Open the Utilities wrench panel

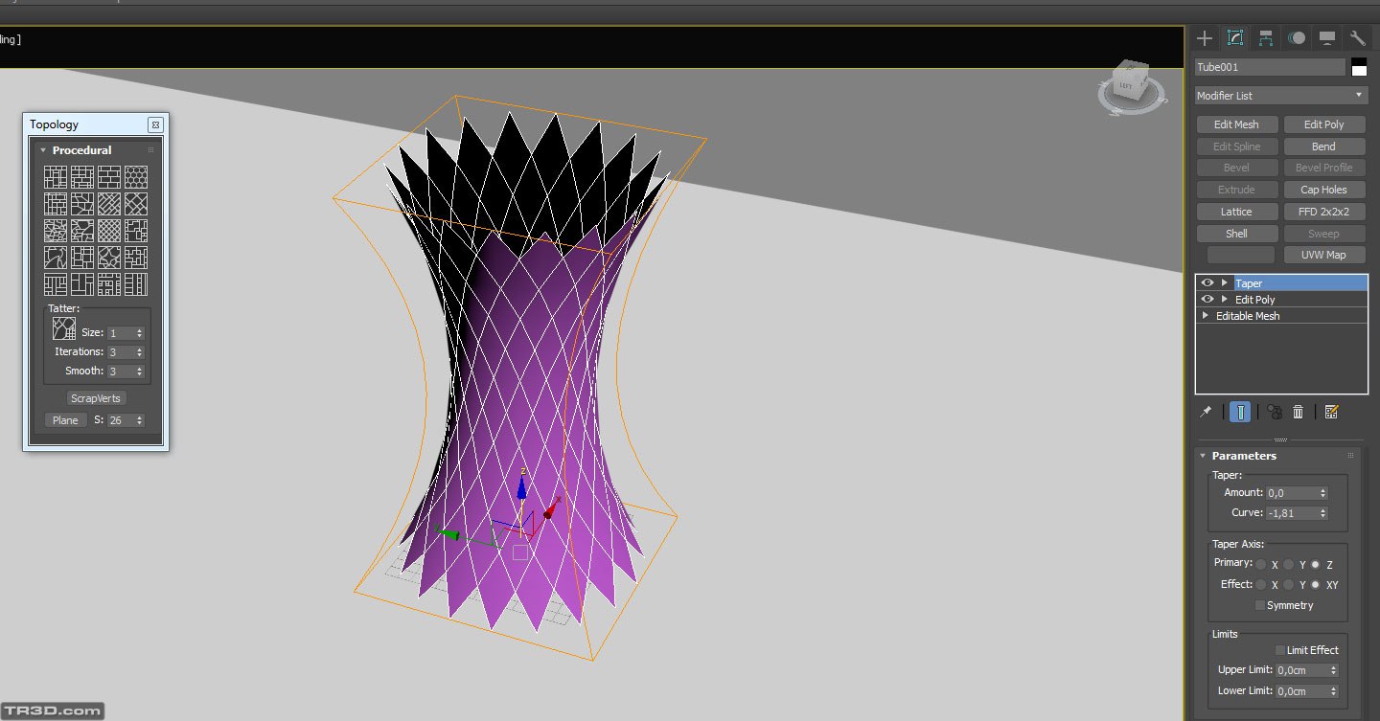coord(1357,38)
